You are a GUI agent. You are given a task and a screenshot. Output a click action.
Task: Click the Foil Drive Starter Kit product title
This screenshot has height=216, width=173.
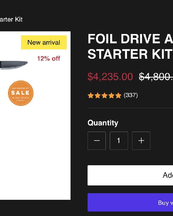[130, 46]
